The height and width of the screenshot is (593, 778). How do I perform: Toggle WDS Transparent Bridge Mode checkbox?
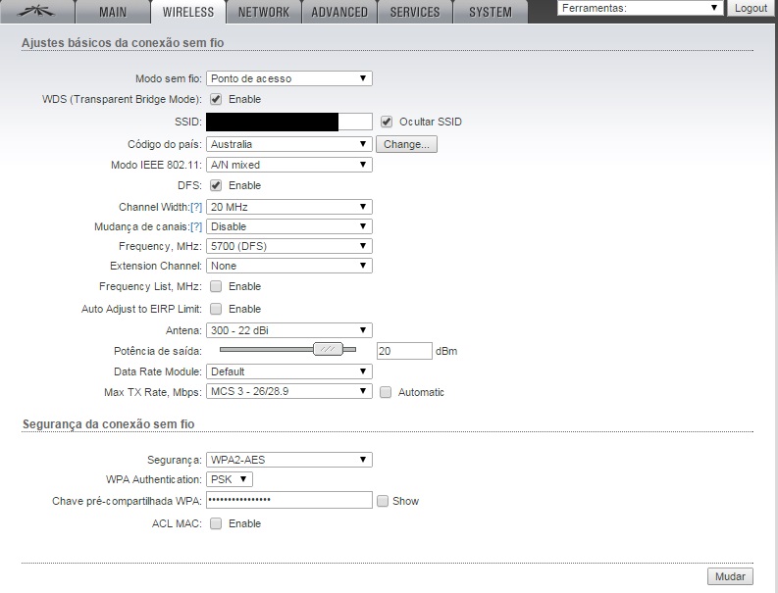click(216, 99)
